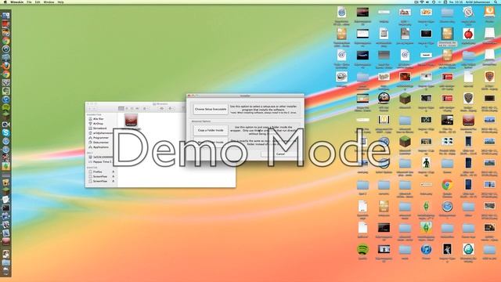Switch Finder to column view

click(x=132, y=109)
